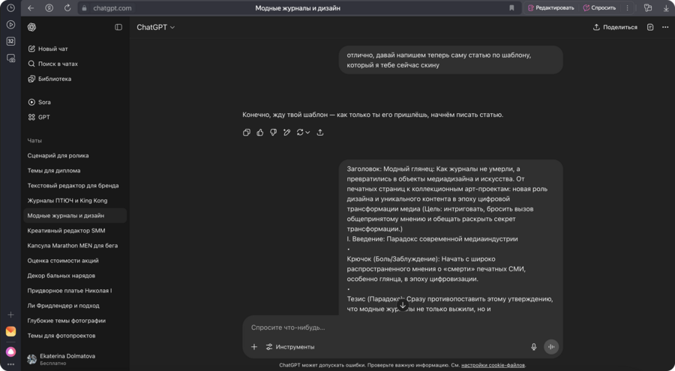Click the share arrow icon under the response

(319, 133)
